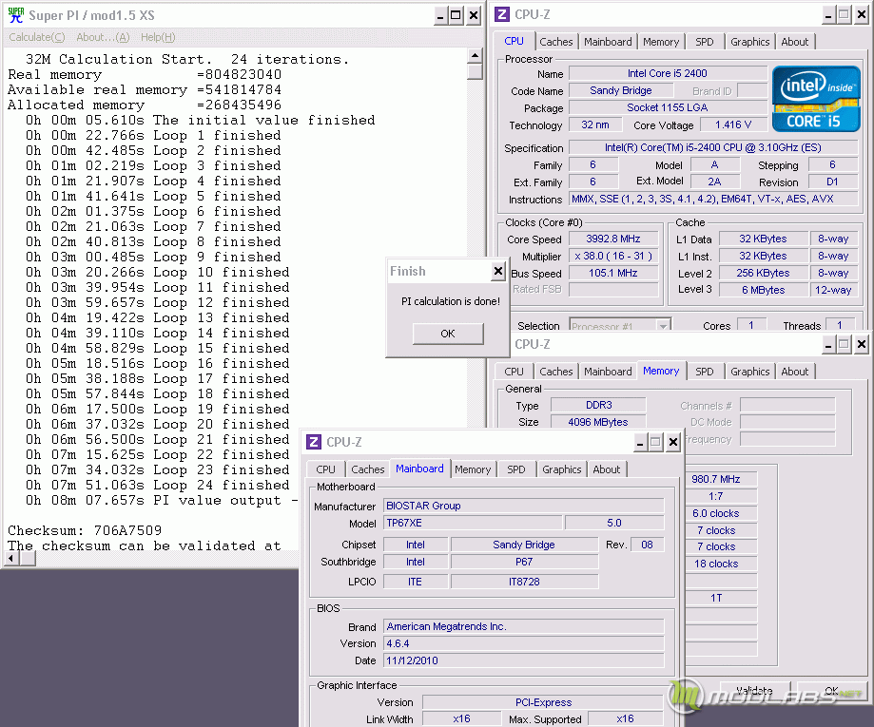
Task: Click the 'Intel Core i5 2400' name field
Action: tap(668, 73)
